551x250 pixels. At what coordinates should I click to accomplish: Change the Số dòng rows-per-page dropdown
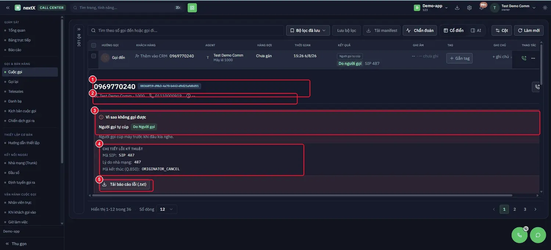167,209
